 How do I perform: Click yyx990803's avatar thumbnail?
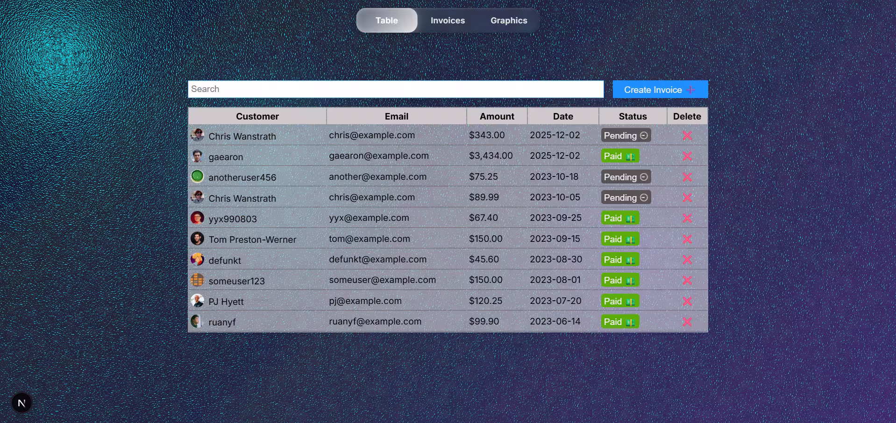(x=197, y=218)
